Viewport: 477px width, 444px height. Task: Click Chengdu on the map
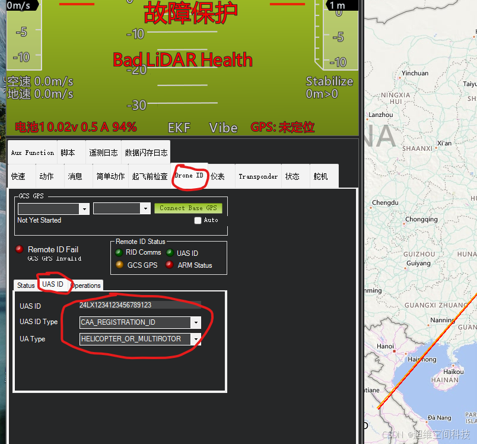point(385,202)
